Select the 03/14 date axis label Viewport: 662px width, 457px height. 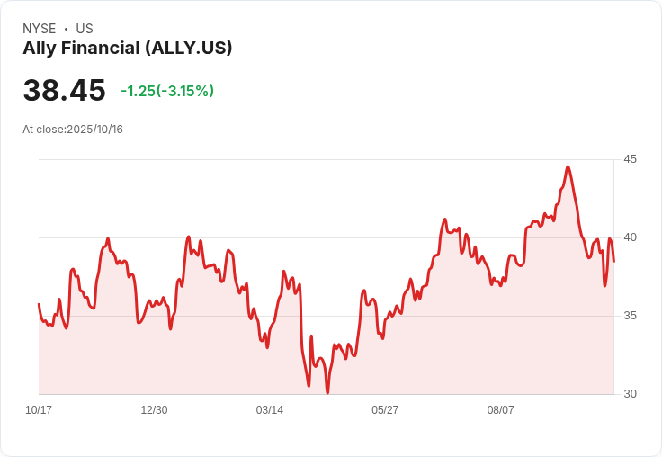click(x=269, y=409)
